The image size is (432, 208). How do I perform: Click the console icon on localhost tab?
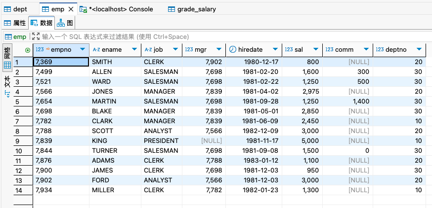(x=83, y=9)
